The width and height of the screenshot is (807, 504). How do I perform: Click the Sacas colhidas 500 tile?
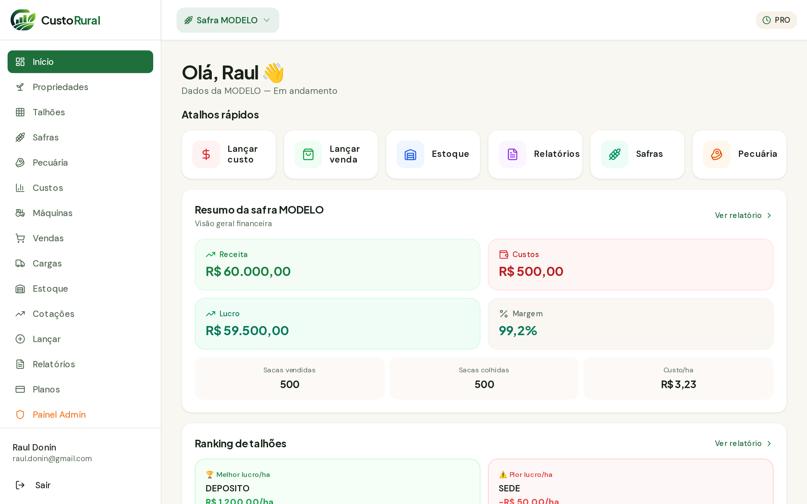click(484, 378)
